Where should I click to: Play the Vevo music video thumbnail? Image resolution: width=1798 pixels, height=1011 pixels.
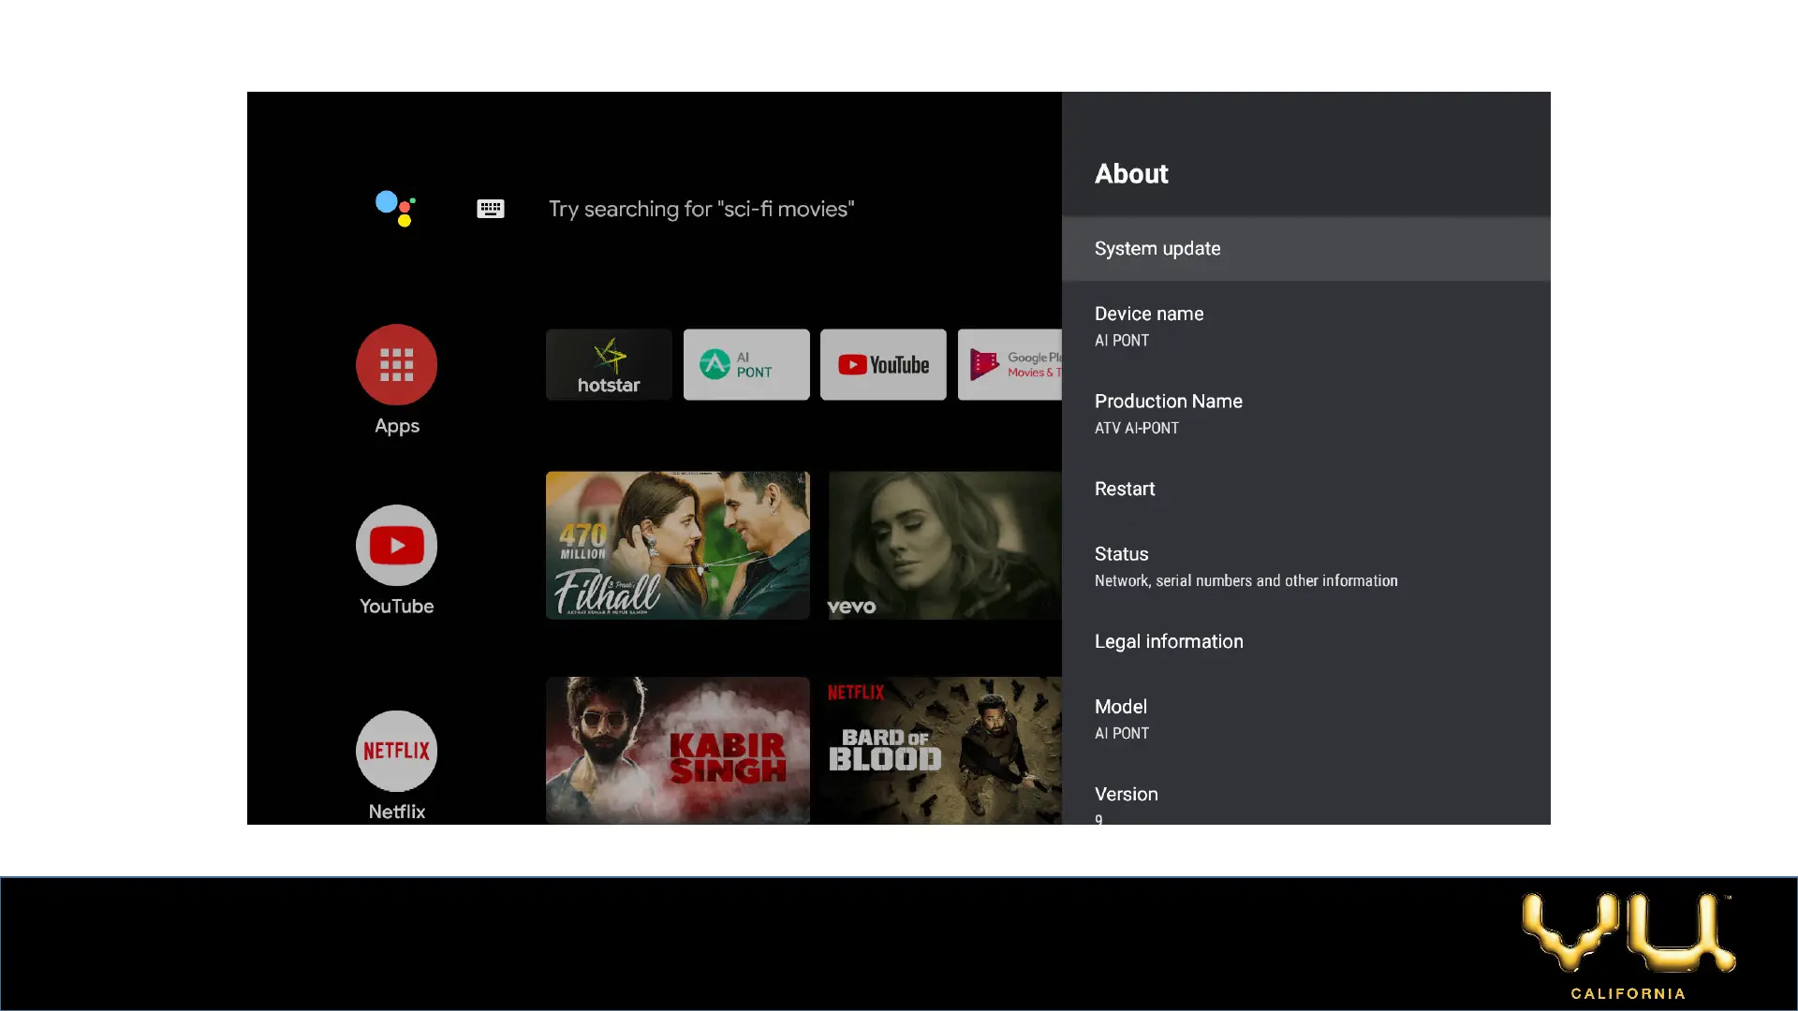[944, 545]
